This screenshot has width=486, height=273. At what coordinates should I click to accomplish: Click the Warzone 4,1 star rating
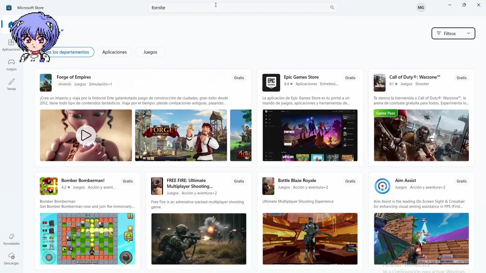coord(393,84)
